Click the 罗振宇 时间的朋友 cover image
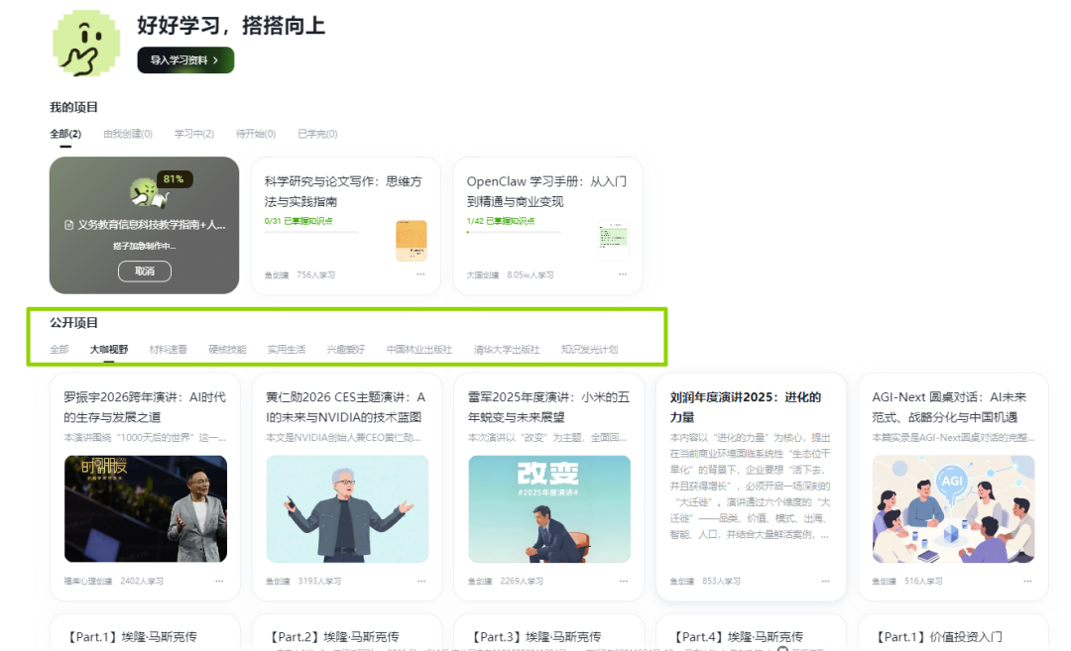 tap(146, 508)
